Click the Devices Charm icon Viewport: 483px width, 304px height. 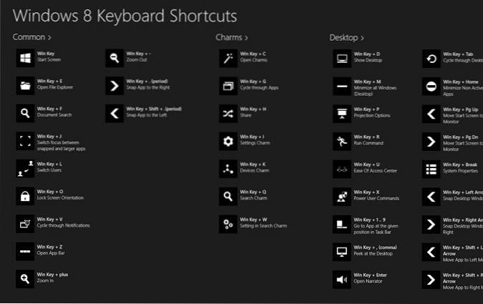(x=228, y=169)
